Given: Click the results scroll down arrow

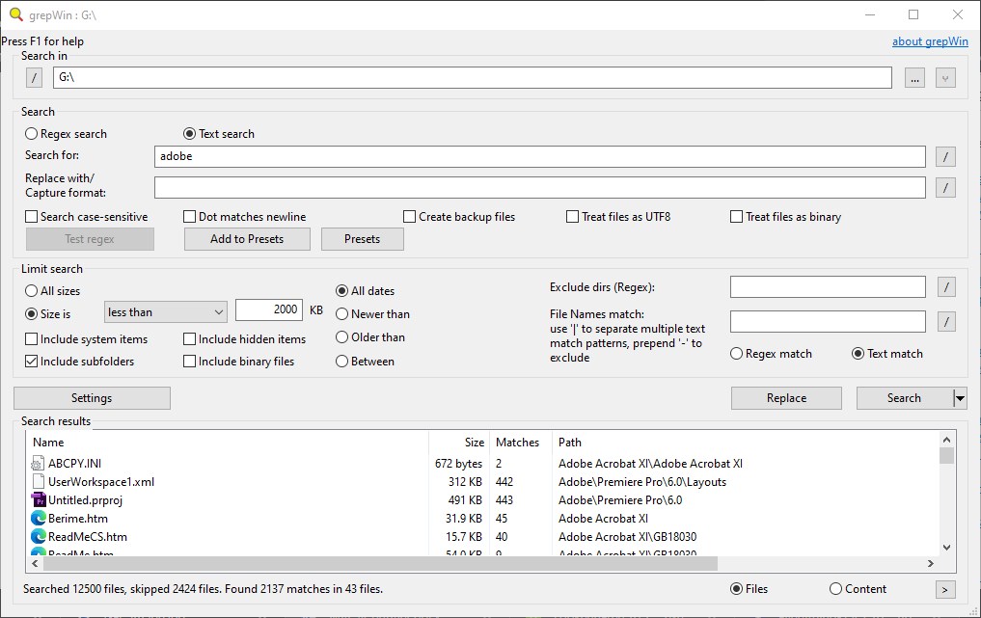Looking at the screenshot, I should pos(946,548).
